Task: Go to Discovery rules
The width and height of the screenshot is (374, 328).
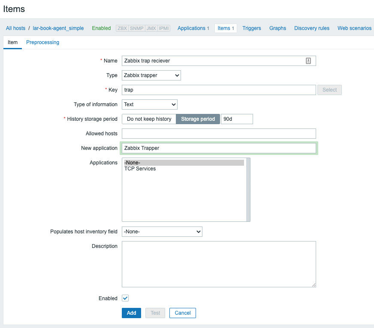Action: coord(312,28)
